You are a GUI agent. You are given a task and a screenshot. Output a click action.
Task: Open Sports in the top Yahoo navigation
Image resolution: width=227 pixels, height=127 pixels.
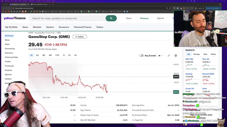(x=160, y=18)
